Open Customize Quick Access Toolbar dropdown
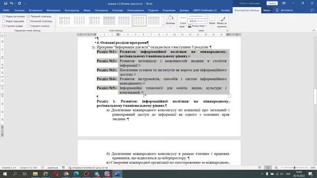 tap(25, 3)
